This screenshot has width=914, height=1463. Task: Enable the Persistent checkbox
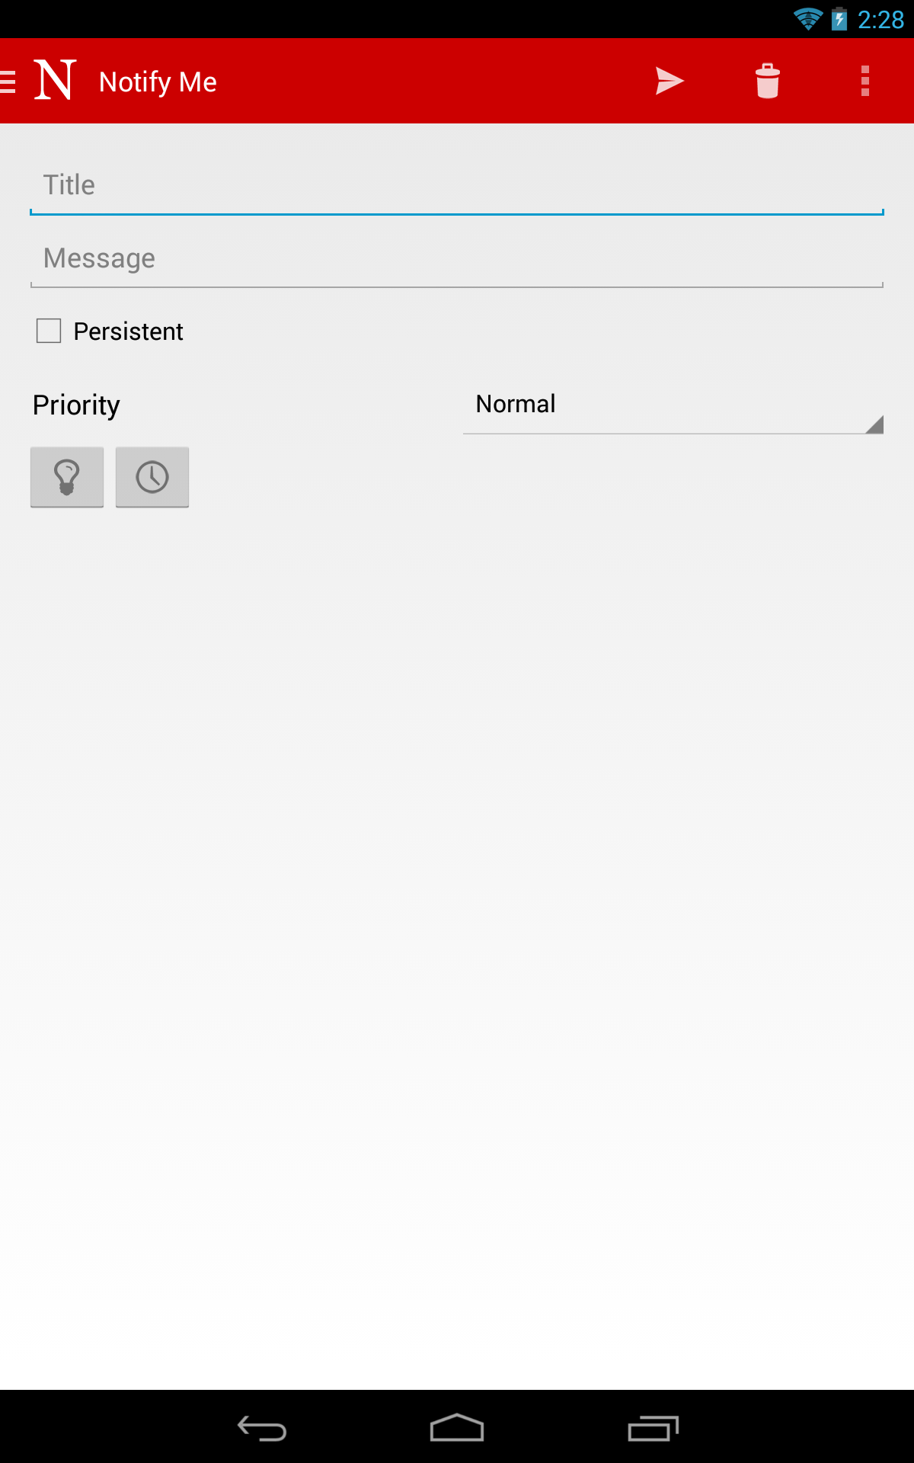49,331
